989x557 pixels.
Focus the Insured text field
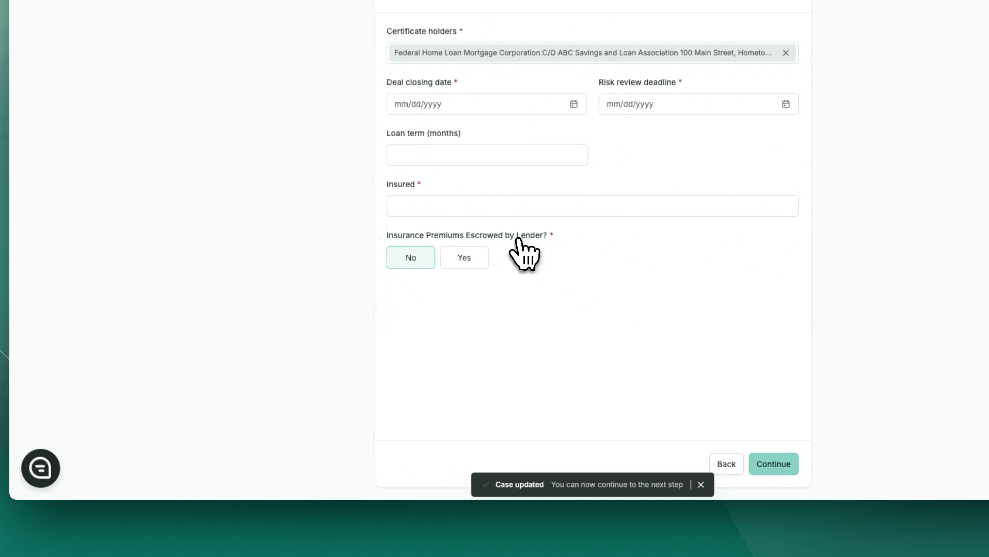[x=592, y=206]
